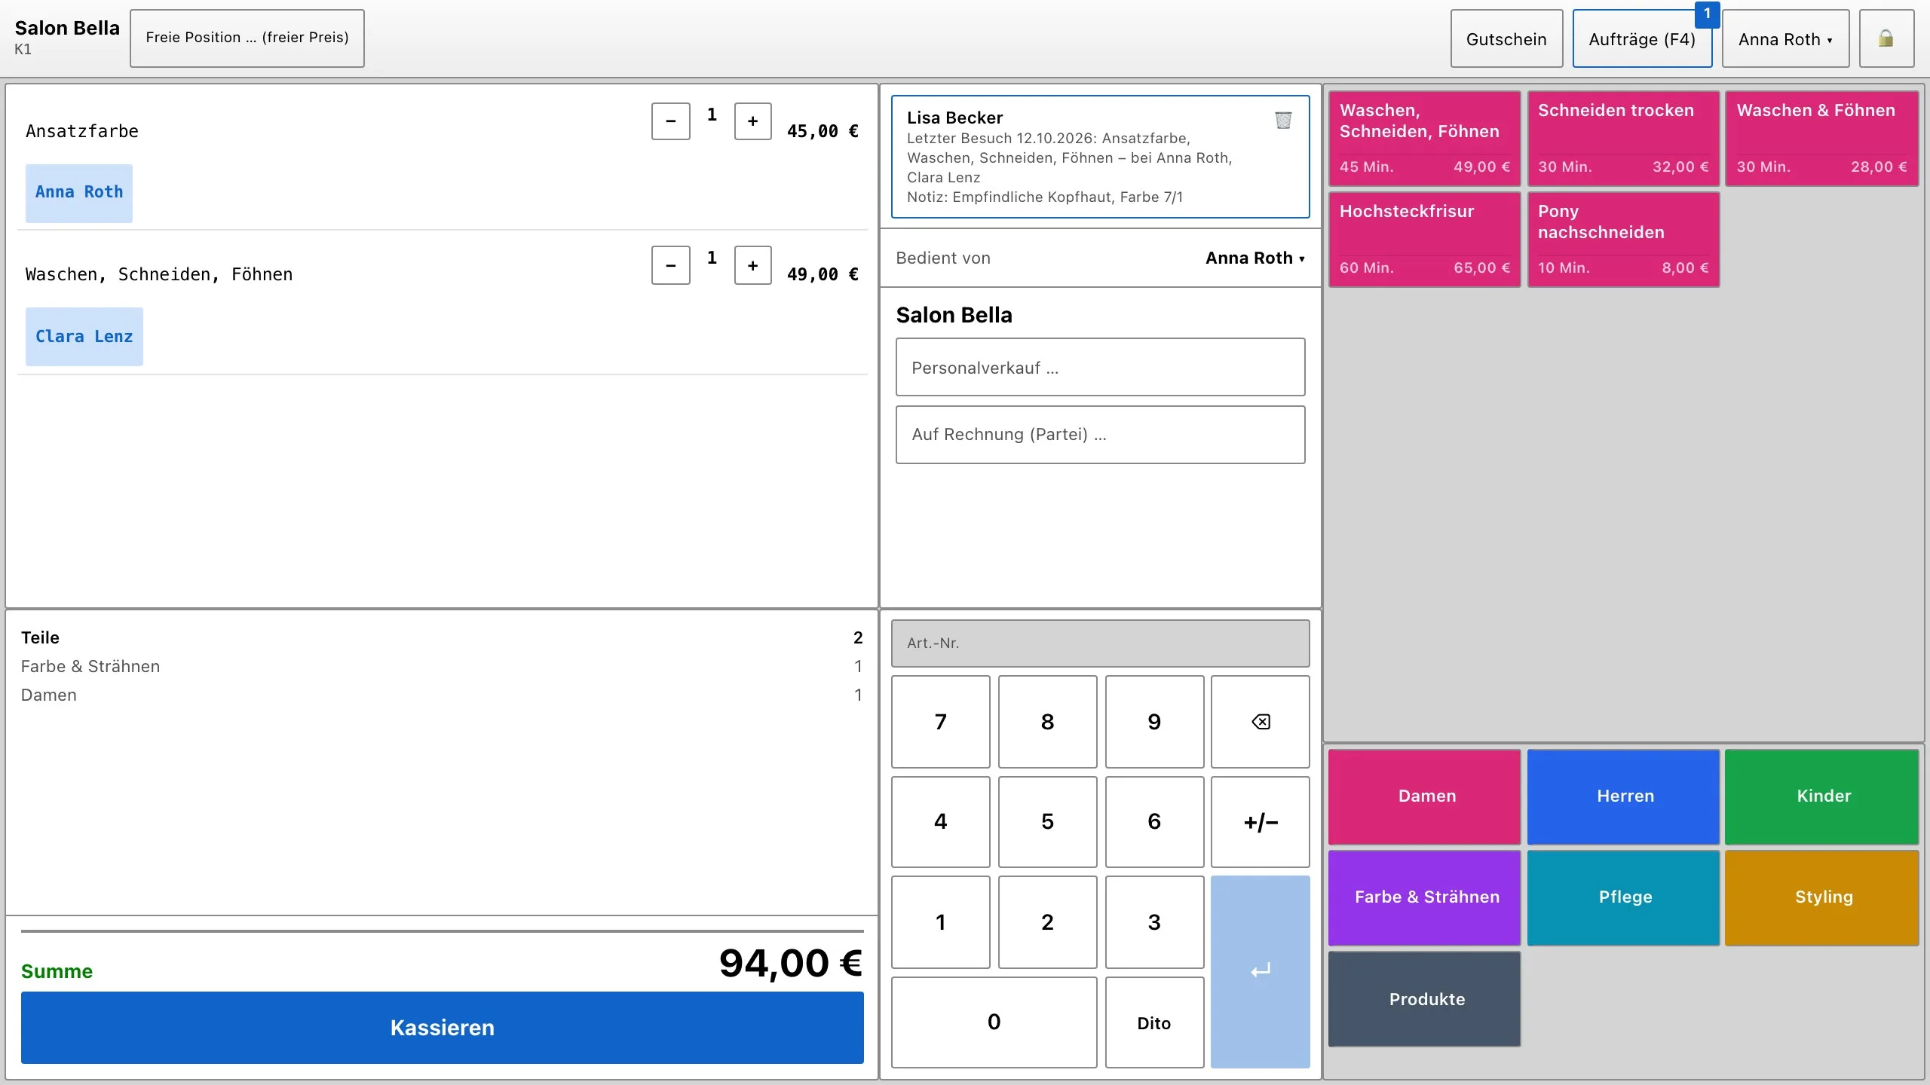Click Personalverkauf option

coord(1100,367)
